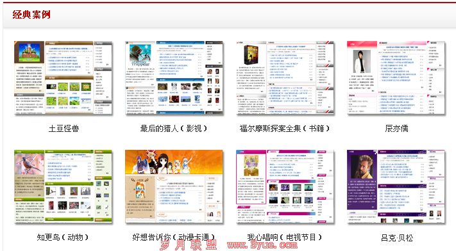Click the 好想告诉你 (动漫卡通) caption
Viewport: 456px width, 251px height.
pos(174,238)
